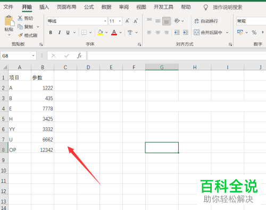Select cell containing 7778
This screenshot has height=210, width=266.
coord(43,107)
